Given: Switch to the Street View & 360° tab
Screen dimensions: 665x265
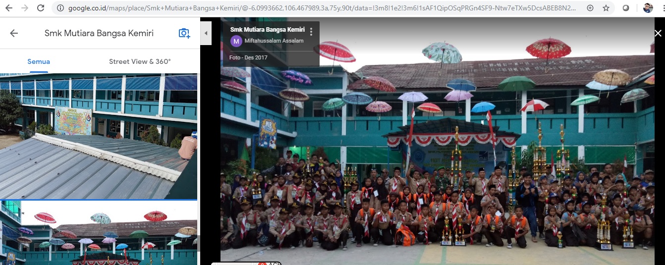Looking at the screenshot, I should [x=140, y=62].
